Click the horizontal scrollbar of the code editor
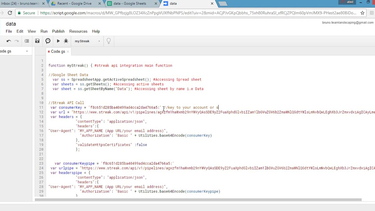This screenshot has width=375, height=211. [x=198, y=200]
